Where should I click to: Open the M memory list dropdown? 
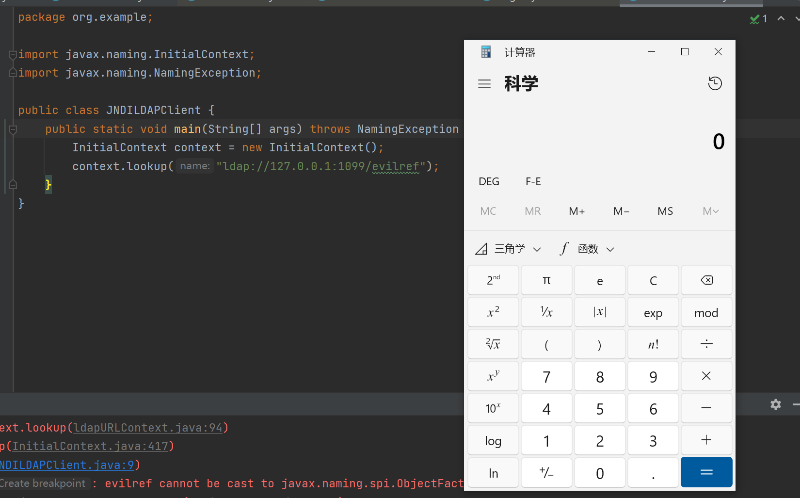pyautogui.click(x=710, y=211)
